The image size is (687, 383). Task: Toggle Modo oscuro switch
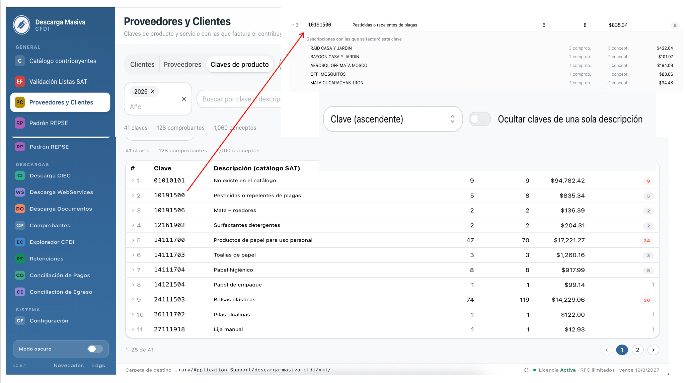(x=95, y=349)
